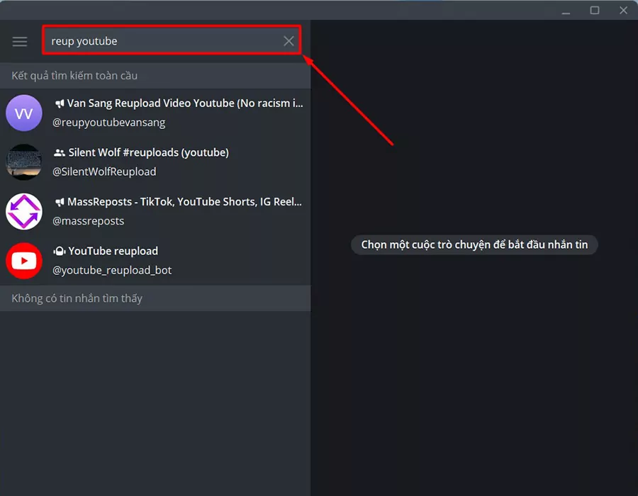Open the YouTube reupload bot chat

pyautogui.click(x=155, y=261)
